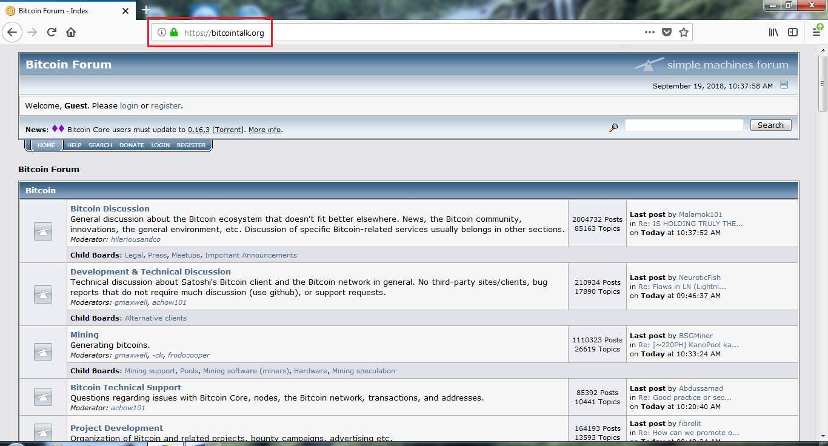Image resolution: width=828 pixels, height=446 pixels.
Task: Open the Library icon in toolbar
Action: click(773, 32)
